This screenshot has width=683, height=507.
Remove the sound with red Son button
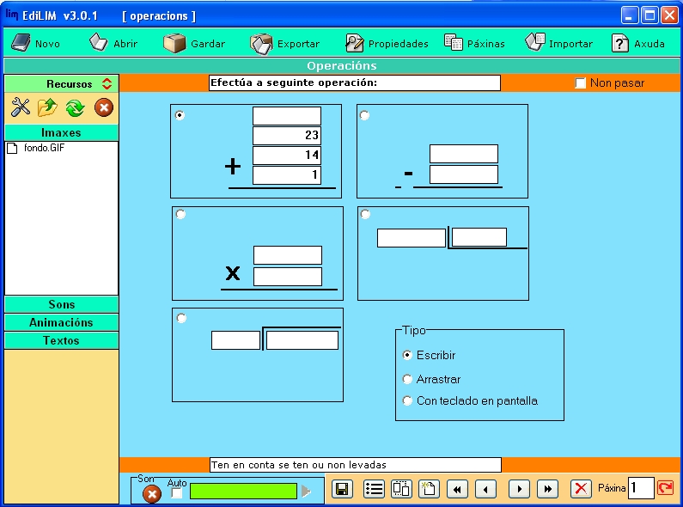tap(151, 494)
